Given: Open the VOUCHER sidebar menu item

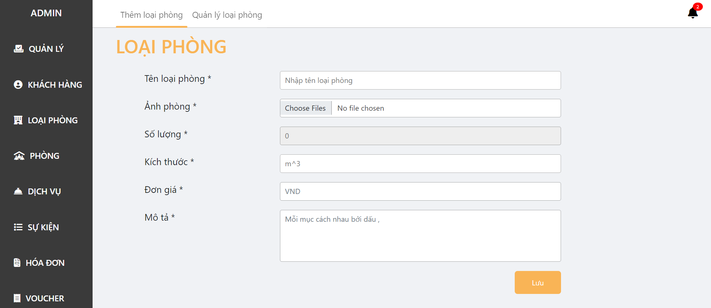Looking at the screenshot, I should (x=45, y=298).
